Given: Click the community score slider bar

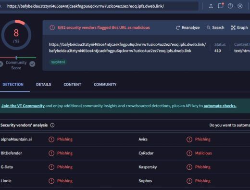Looking at the screenshot, I should point(18,58).
